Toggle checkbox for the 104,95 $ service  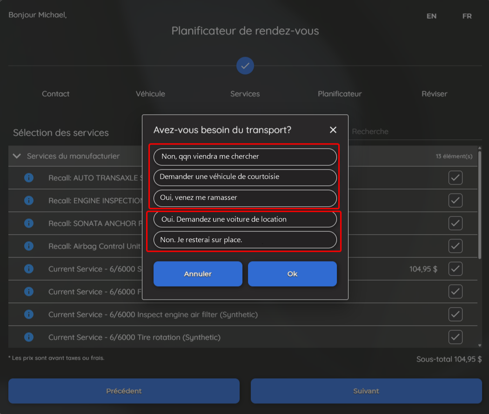click(x=455, y=269)
